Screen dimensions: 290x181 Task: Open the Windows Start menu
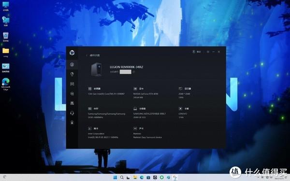[115, 178]
